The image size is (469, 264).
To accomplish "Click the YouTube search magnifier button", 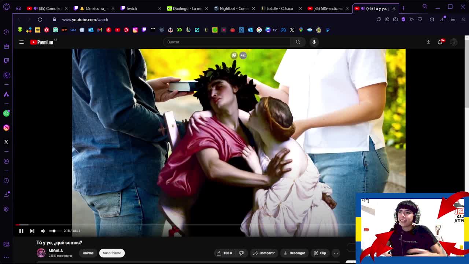I will click(x=298, y=42).
